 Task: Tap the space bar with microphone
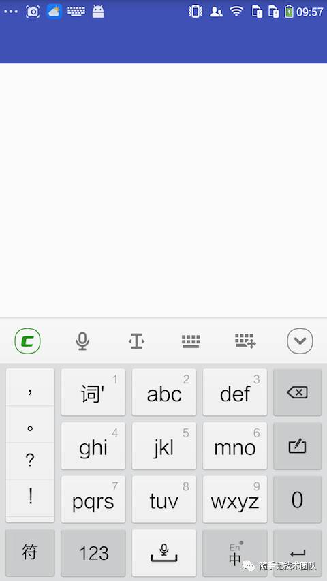(x=164, y=553)
